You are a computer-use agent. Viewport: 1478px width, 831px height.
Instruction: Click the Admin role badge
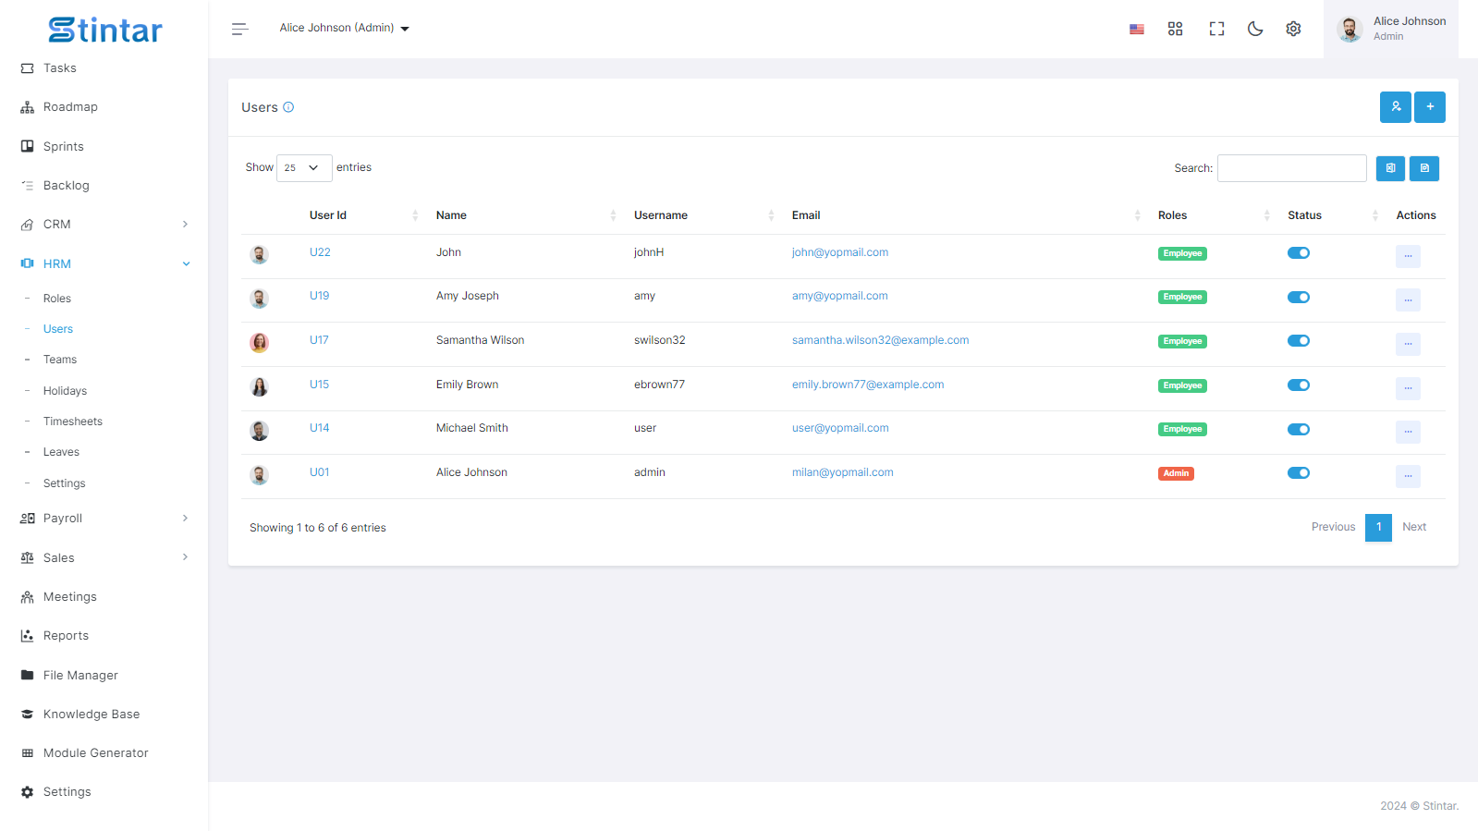point(1176,473)
